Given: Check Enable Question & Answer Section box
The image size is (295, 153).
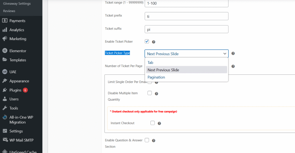Looking at the screenshot, I should click(147, 140).
